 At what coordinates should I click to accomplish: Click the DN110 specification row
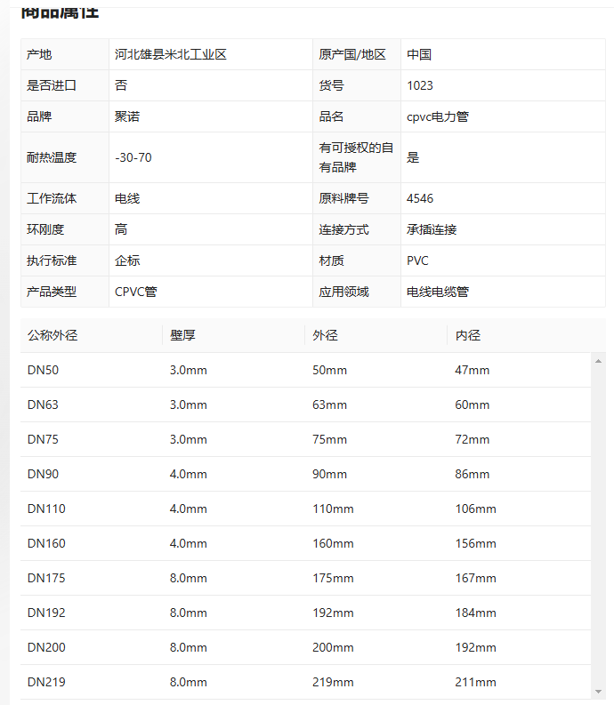click(305, 509)
